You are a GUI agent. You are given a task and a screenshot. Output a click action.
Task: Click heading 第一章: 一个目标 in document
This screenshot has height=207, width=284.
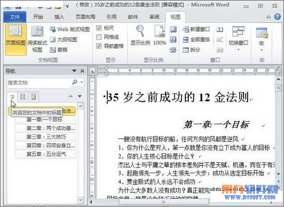pos(216,125)
